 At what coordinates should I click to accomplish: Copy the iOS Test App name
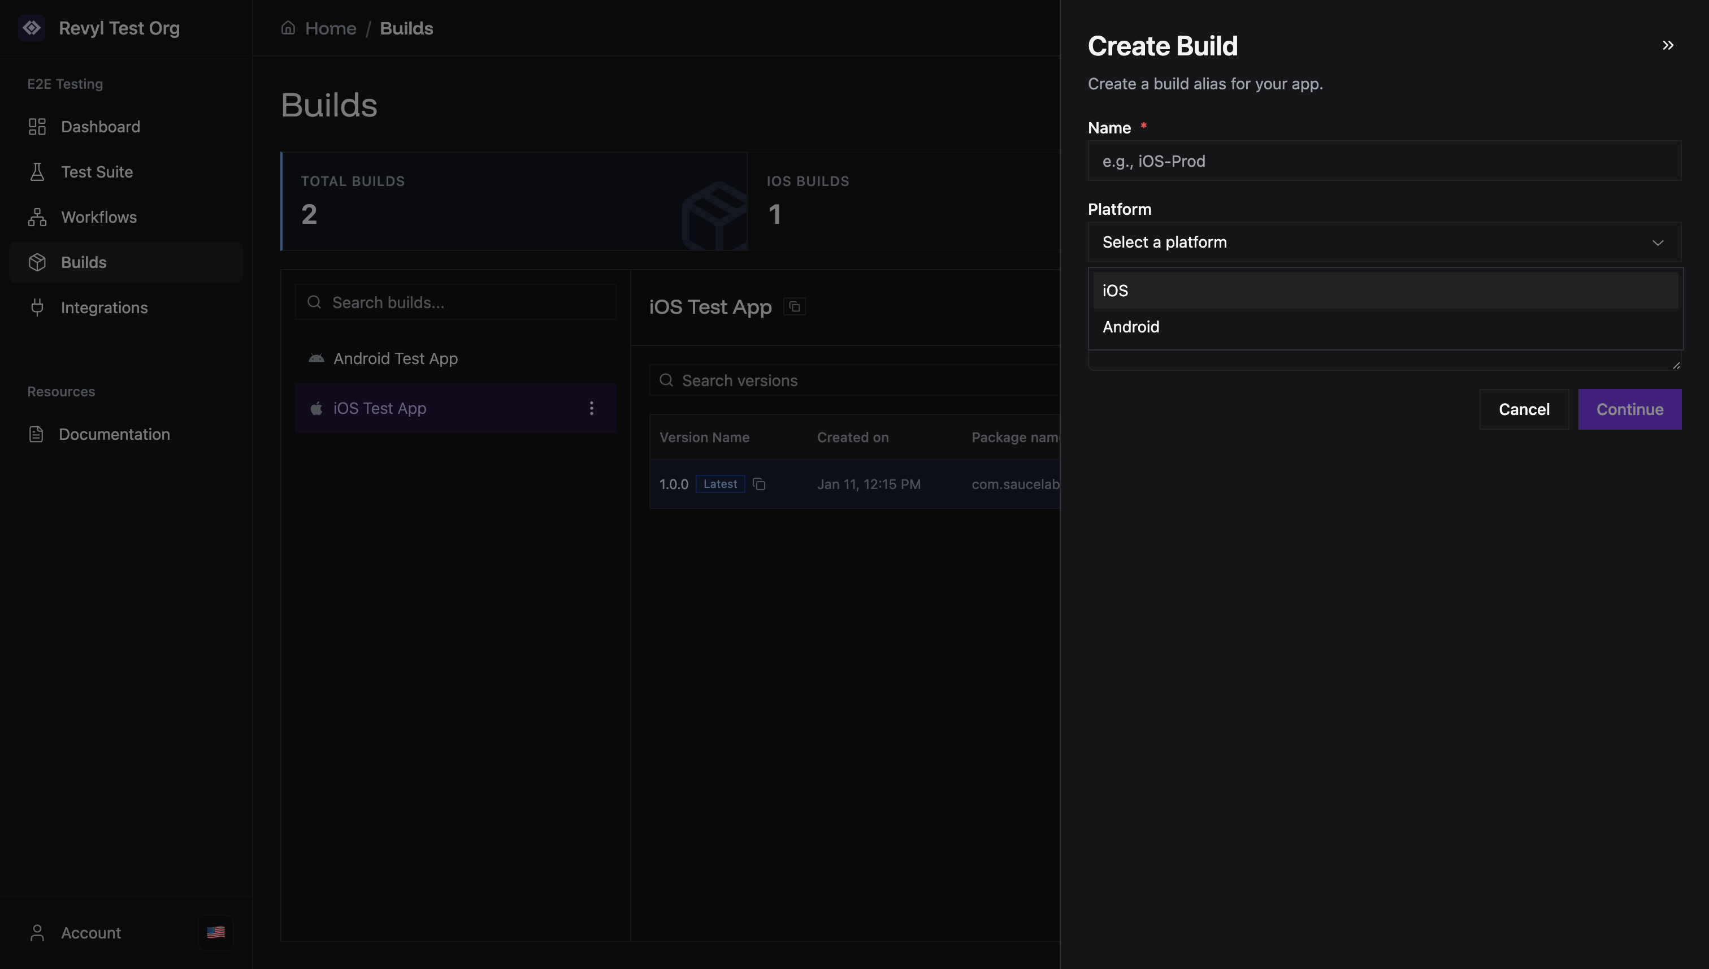(794, 306)
